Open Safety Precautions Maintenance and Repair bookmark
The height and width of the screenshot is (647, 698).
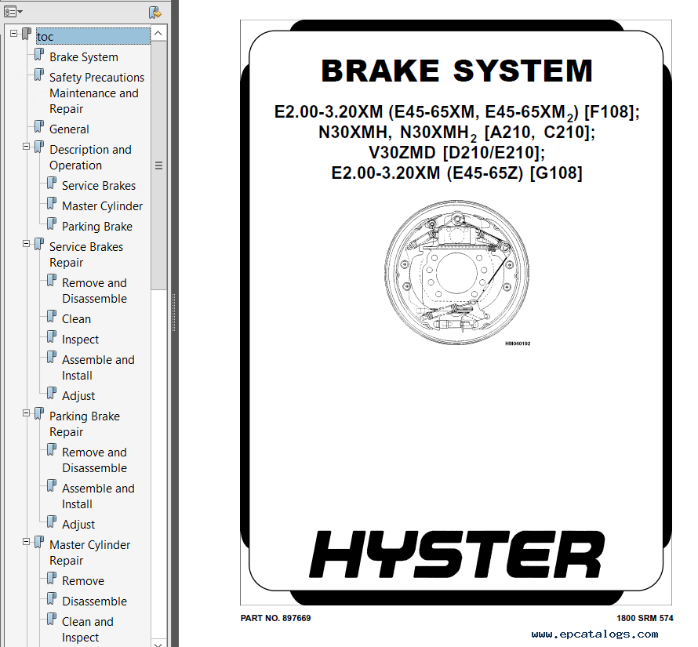point(96,93)
